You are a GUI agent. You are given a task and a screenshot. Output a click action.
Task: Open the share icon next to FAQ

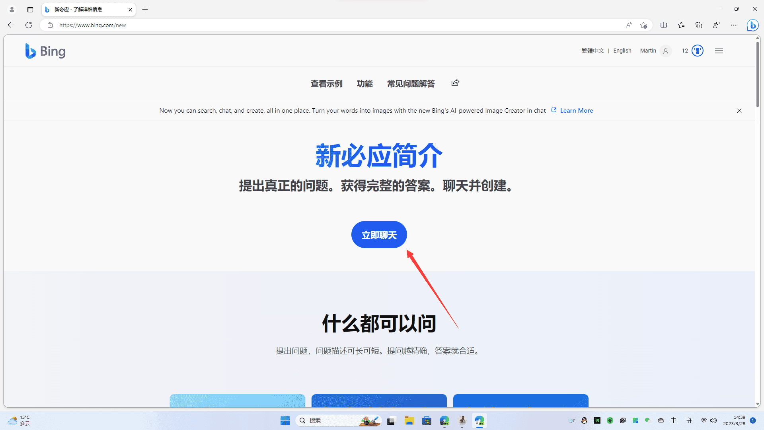tap(455, 83)
